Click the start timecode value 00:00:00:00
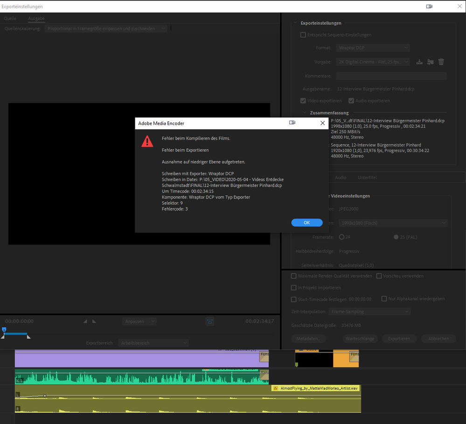The height and width of the screenshot is (424, 466). tap(360, 299)
